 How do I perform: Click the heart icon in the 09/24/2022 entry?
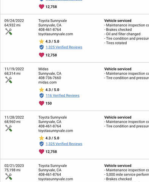coord(41,55)
